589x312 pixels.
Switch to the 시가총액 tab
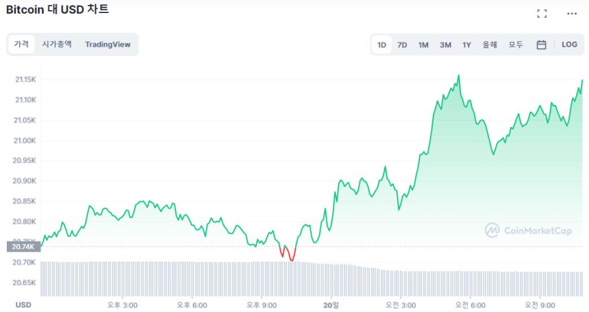click(x=57, y=45)
